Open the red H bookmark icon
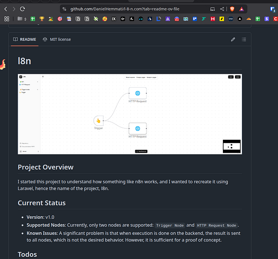Screen dimensions: 278x259 click(213, 19)
